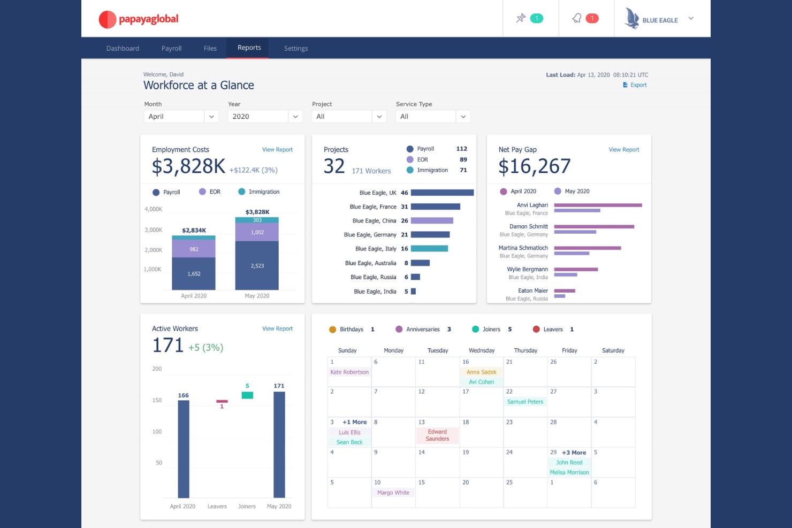The image size is (792, 528).
Task: Click the Export document icon
Action: [625, 85]
